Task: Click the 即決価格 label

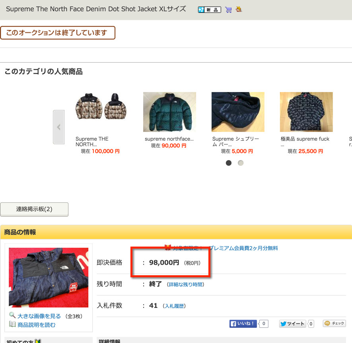Action: (x=109, y=263)
